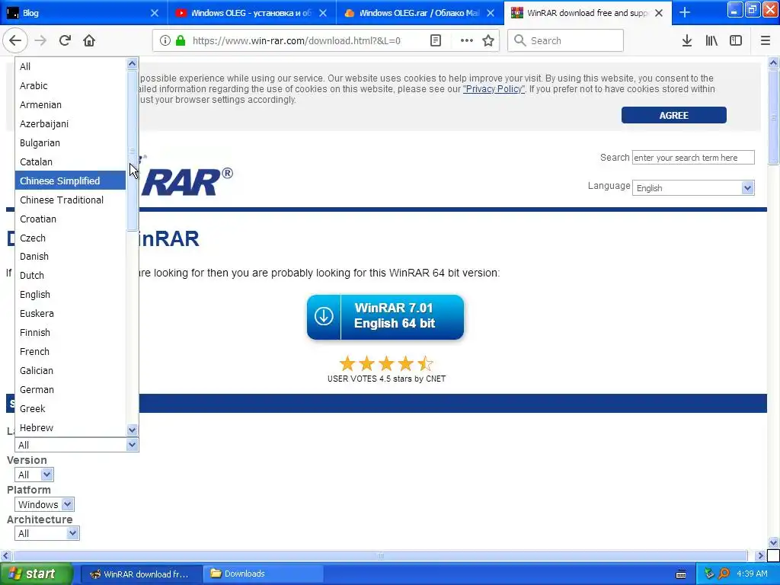Choose Dutch language entry

click(70, 276)
